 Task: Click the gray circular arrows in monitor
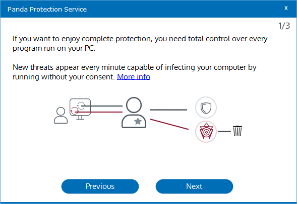click(81, 106)
